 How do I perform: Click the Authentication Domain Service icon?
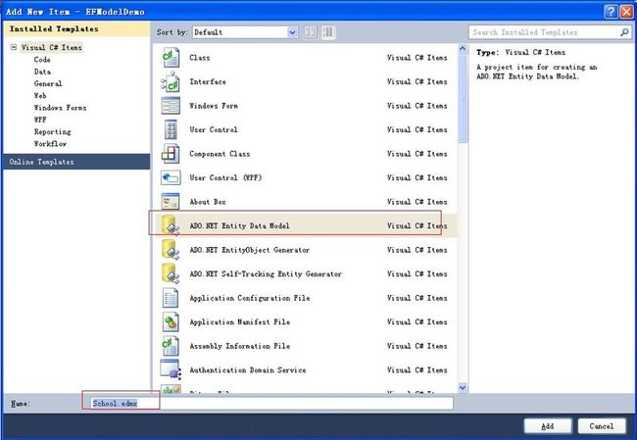171,369
